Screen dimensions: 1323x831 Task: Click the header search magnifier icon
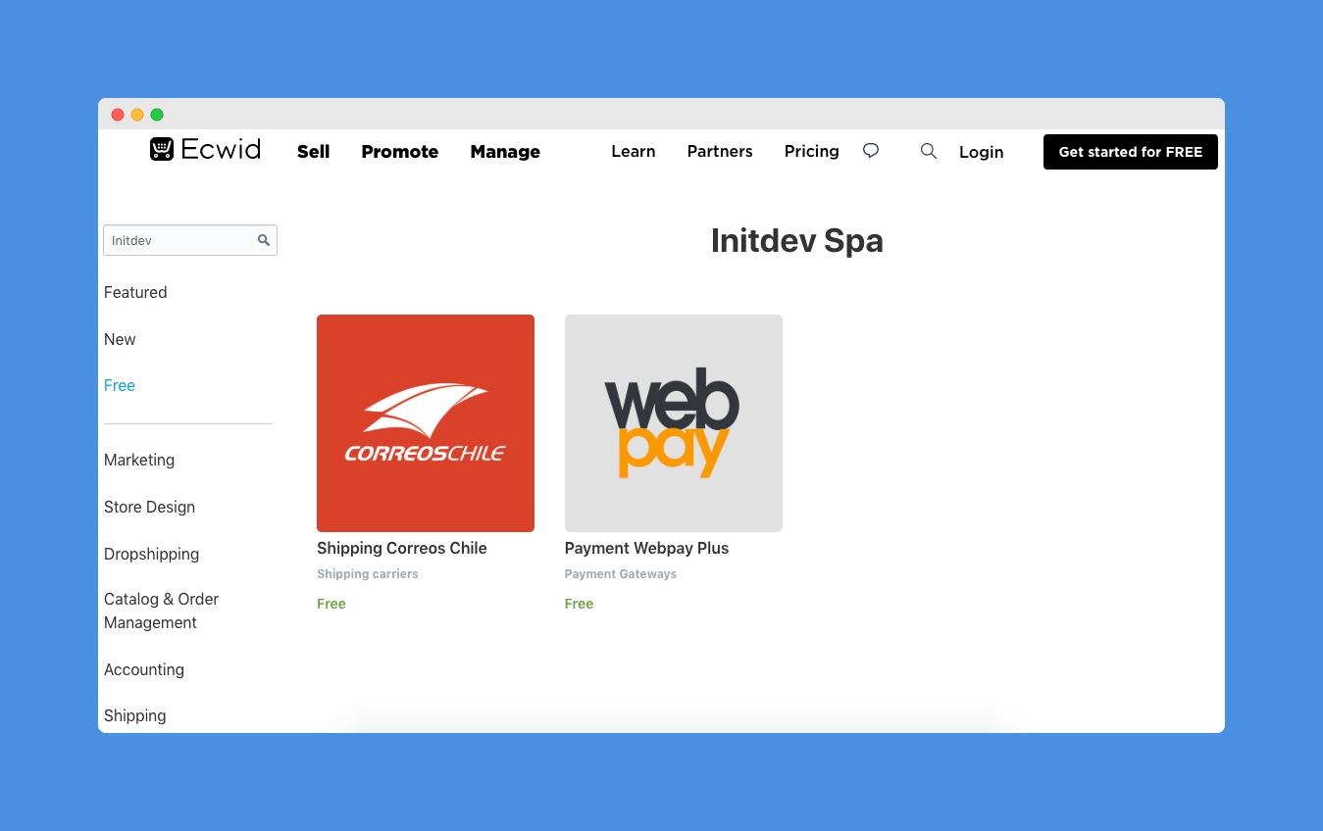click(929, 151)
